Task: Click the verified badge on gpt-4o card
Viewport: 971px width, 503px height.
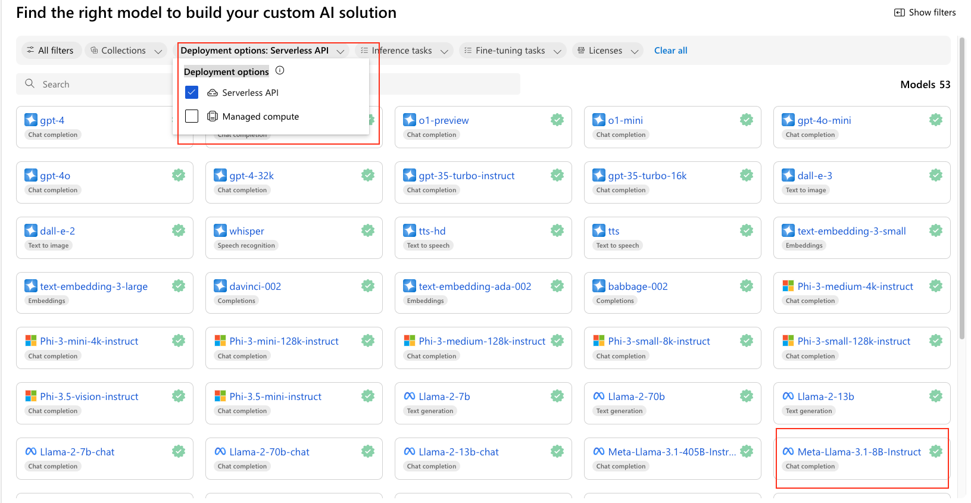Action: pos(179,175)
